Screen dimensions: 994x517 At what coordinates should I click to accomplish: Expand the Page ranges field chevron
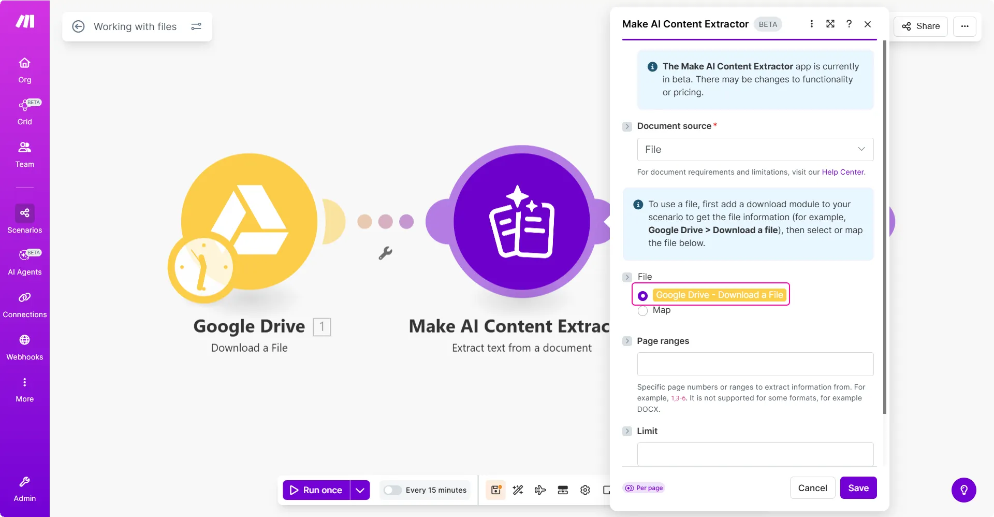point(627,341)
